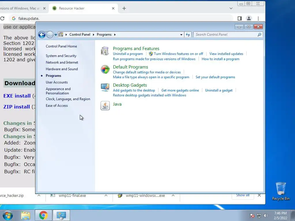
Task: Open options for wmp11-windowsx....exe download
Action: [x=173, y=195]
